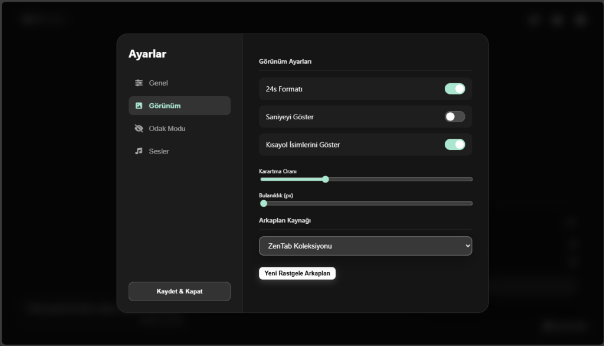This screenshot has height=346, width=604.
Task: Go to the Sesler tab
Action: pos(159,151)
